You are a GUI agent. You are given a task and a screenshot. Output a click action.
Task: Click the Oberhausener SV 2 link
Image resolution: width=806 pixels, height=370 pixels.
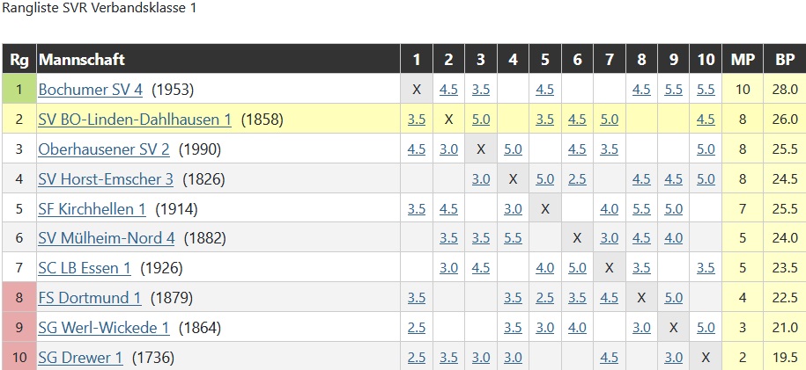click(x=104, y=149)
